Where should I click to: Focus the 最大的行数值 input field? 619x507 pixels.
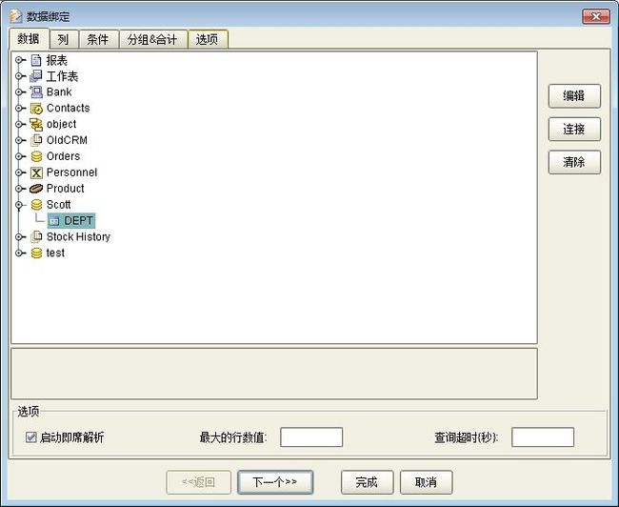coord(311,437)
